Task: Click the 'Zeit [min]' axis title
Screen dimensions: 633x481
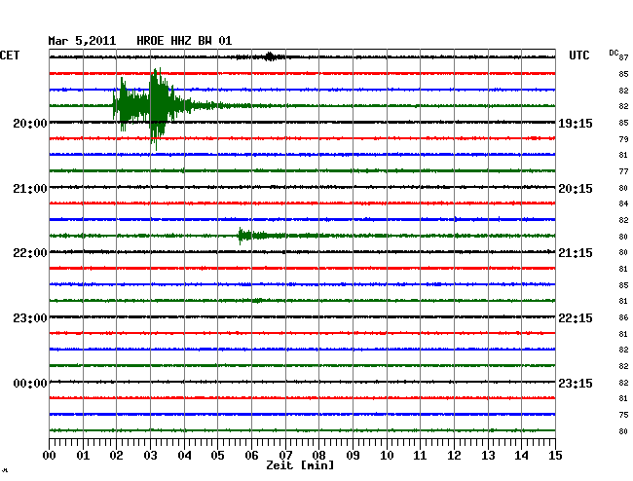Action: [x=300, y=465]
